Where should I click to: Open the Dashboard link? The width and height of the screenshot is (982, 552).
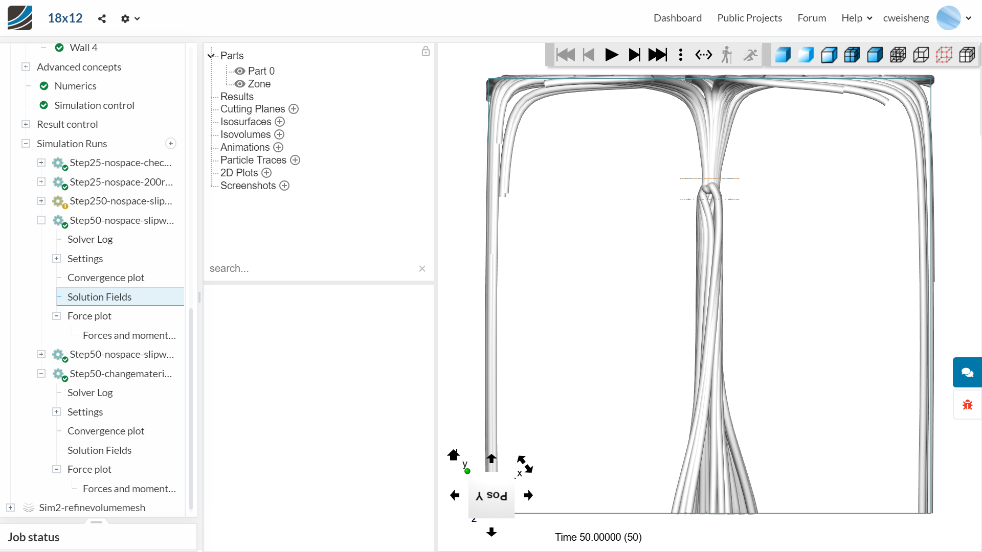[677, 18]
